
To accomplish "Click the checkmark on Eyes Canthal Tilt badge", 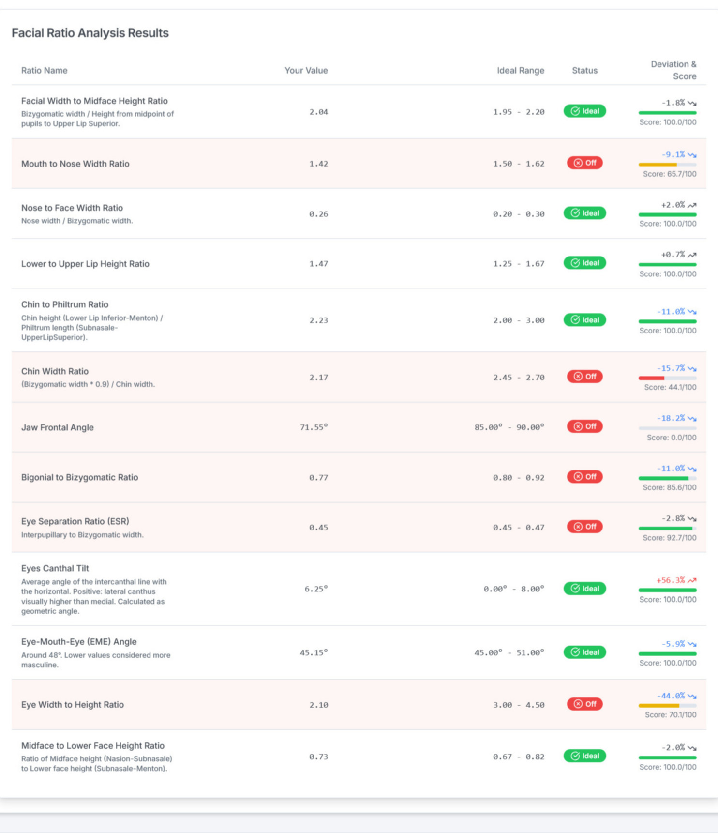I will tap(575, 589).
